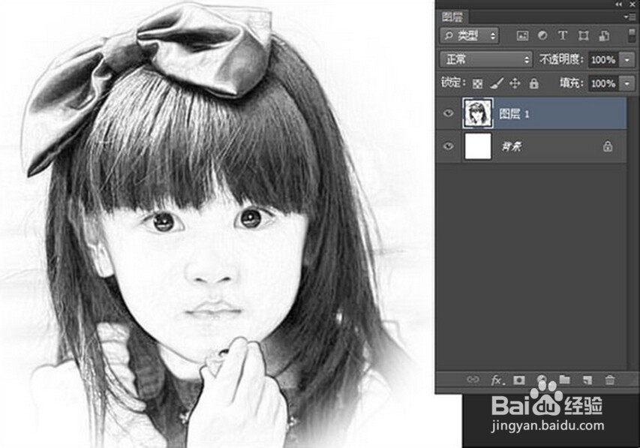Lock transparent pixels icon
Viewport: 640px width, 448px height.
(477, 84)
